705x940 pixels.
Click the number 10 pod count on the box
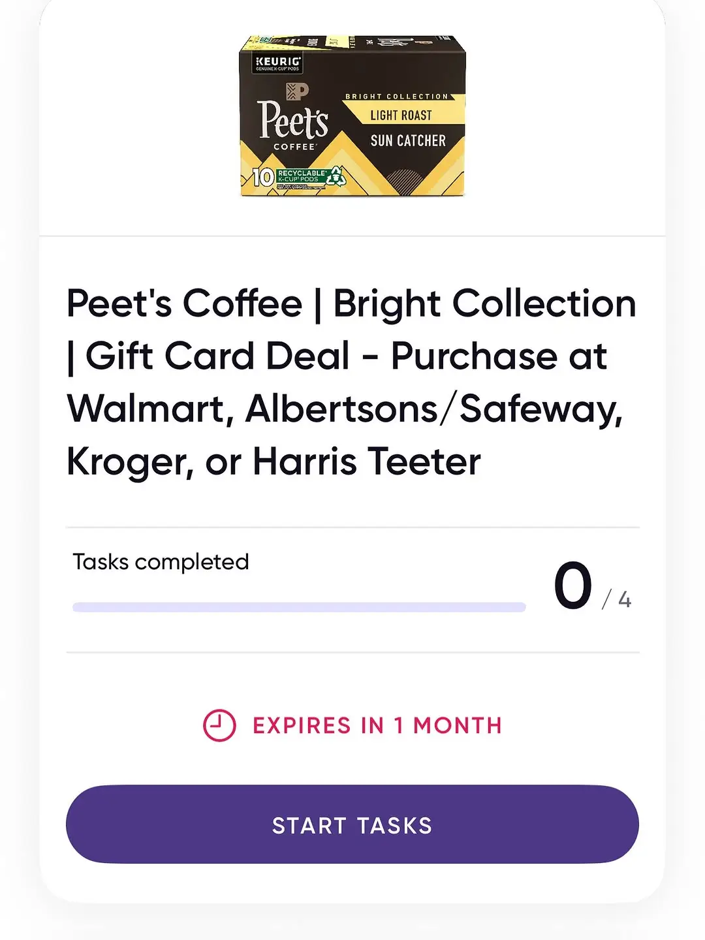(263, 177)
